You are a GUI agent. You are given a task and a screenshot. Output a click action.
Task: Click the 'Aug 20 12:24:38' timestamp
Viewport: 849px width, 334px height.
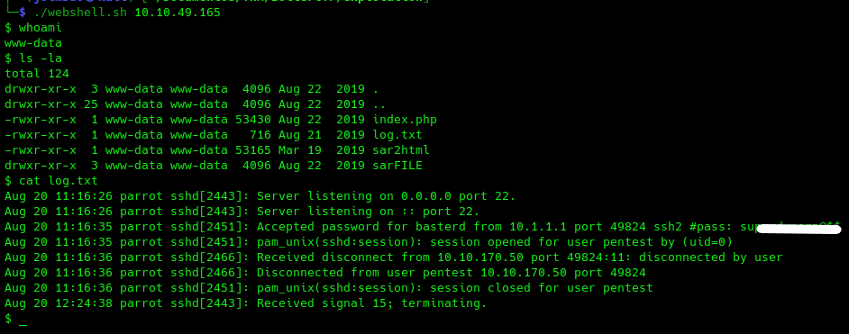point(59,303)
